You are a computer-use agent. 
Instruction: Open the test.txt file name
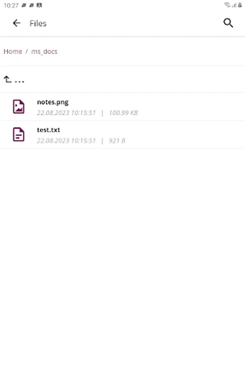[48, 130]
